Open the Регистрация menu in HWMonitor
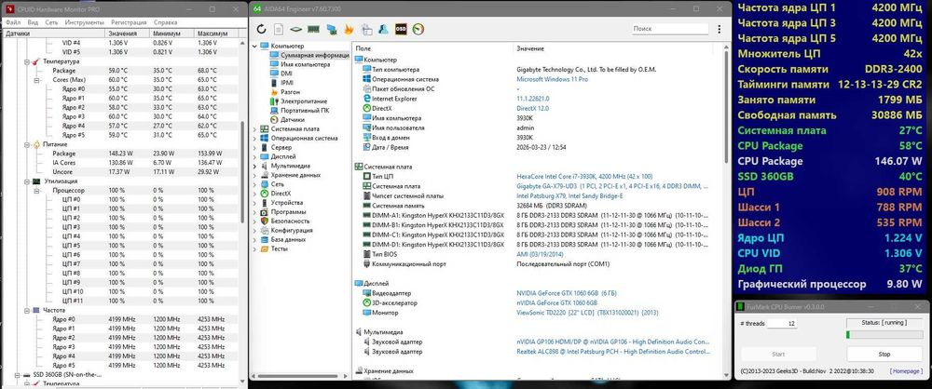Screen dimensions: 932x389 point(129,22)
